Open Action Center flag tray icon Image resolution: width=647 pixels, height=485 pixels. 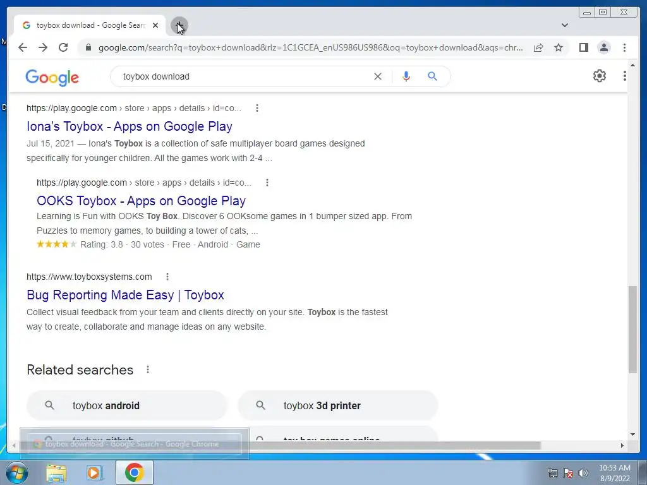[568, 473]
